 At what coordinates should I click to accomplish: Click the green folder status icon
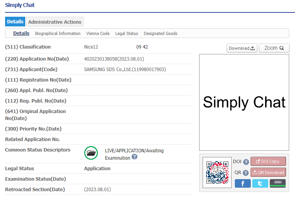point(91,153)
